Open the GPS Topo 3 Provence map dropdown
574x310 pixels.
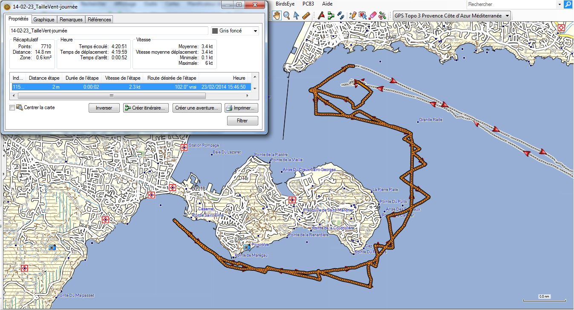[x=452, y=15]
